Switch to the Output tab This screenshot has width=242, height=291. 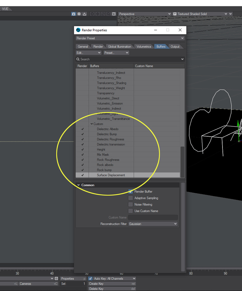click(175, 47)
